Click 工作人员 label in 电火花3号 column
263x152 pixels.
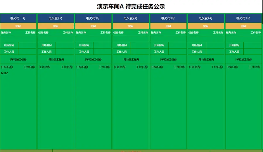tap(84, 52)
